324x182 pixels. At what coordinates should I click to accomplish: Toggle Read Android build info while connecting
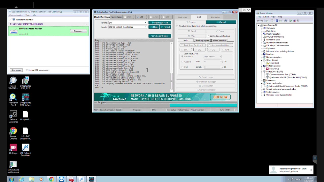(x=177, y=26)
